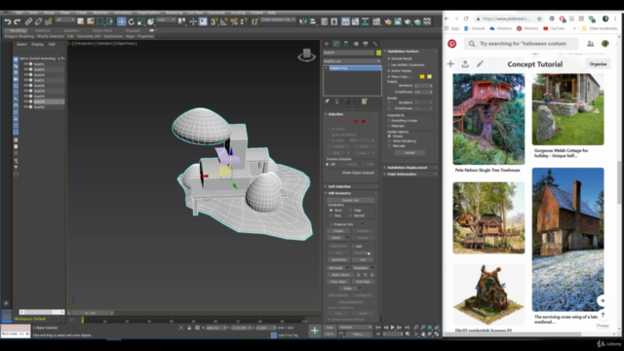Toggle Smooth Result checkbox

point(389,58)
